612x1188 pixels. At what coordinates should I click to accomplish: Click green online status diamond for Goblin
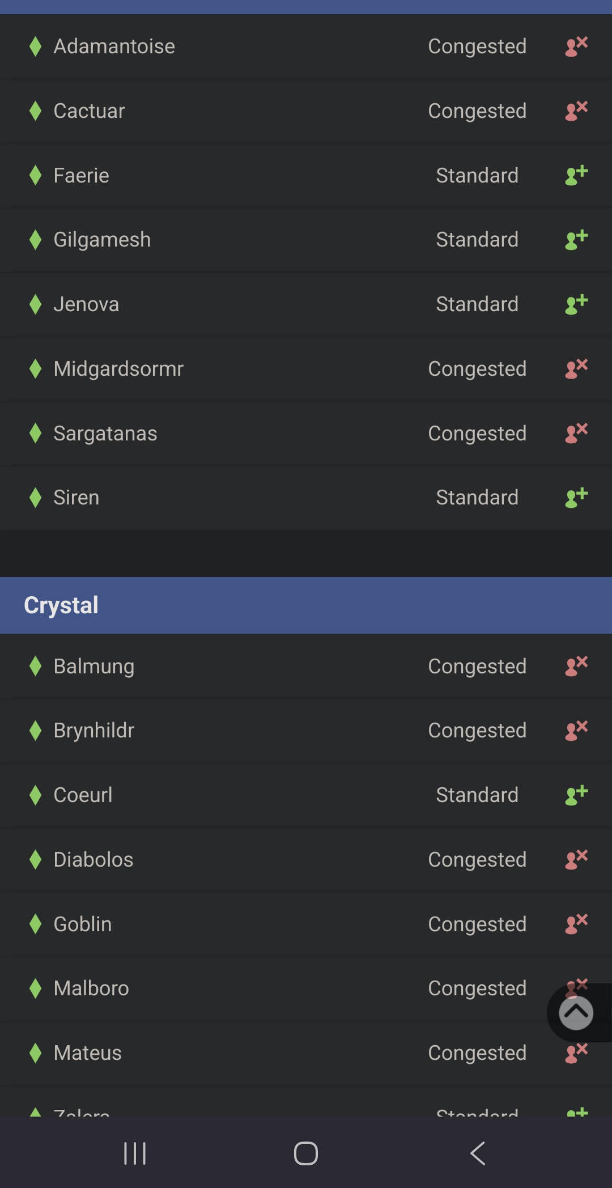tap(35, 924)
